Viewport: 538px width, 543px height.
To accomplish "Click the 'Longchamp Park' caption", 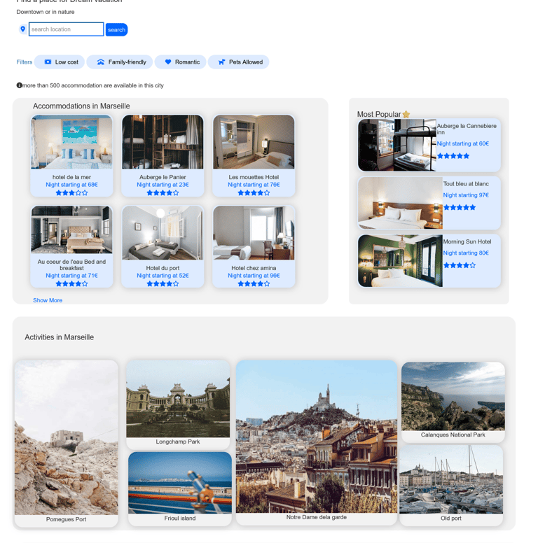I will point(178,442).
